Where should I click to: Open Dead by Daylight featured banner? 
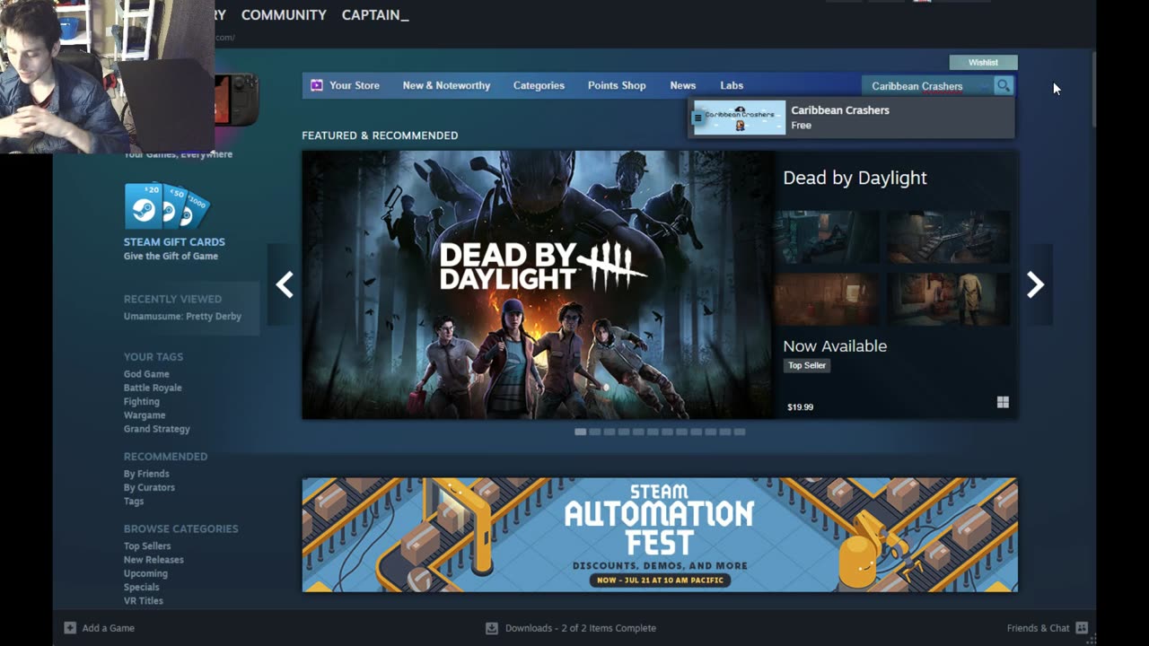pyautogui.click(x=537, y=284)
